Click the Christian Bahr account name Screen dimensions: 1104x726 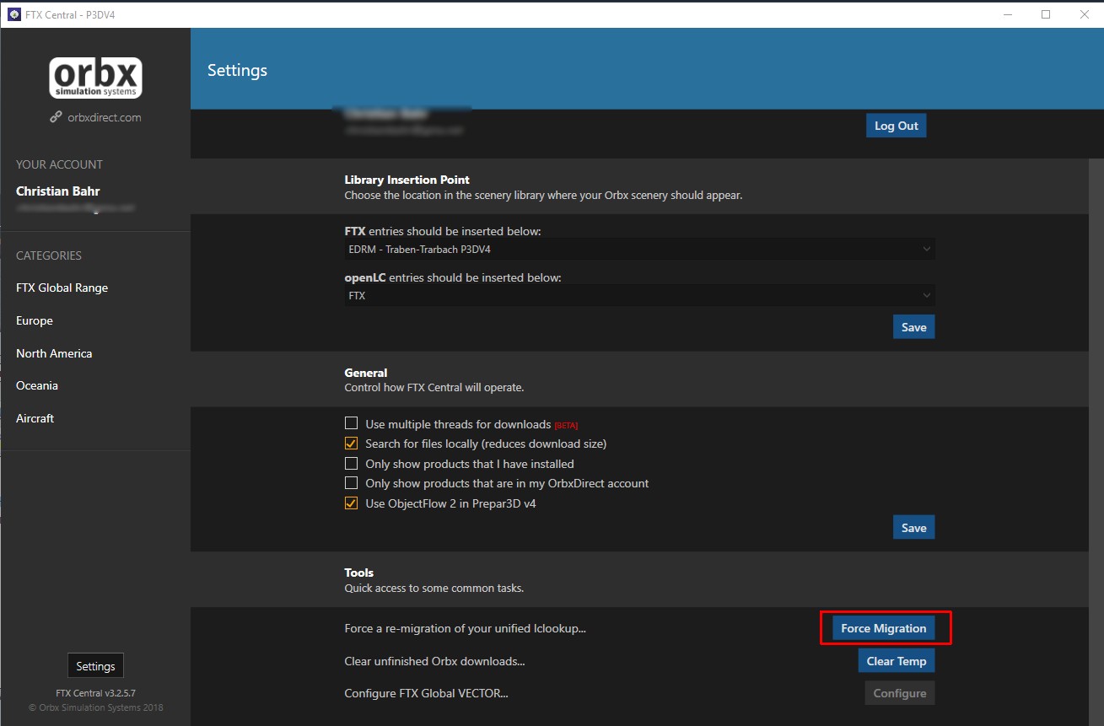point(58,191)
